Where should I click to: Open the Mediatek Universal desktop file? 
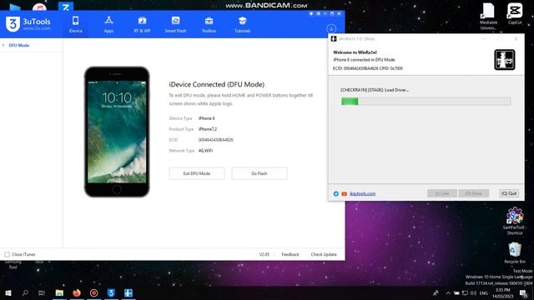[x=488, y=16]
